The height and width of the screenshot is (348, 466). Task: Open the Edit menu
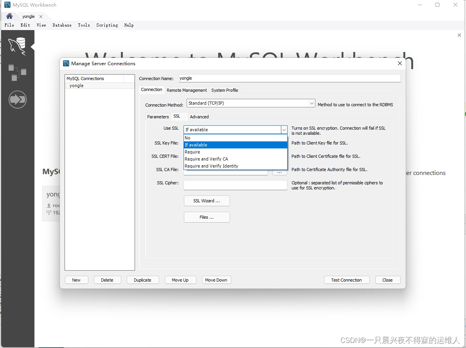(x=25, y=25)
